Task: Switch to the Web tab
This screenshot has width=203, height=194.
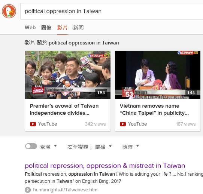Action: (x=30, y=28)
